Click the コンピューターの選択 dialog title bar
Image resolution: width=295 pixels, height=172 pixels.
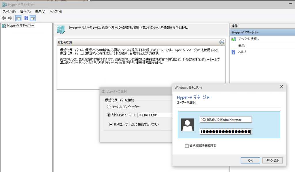[136, 91]
